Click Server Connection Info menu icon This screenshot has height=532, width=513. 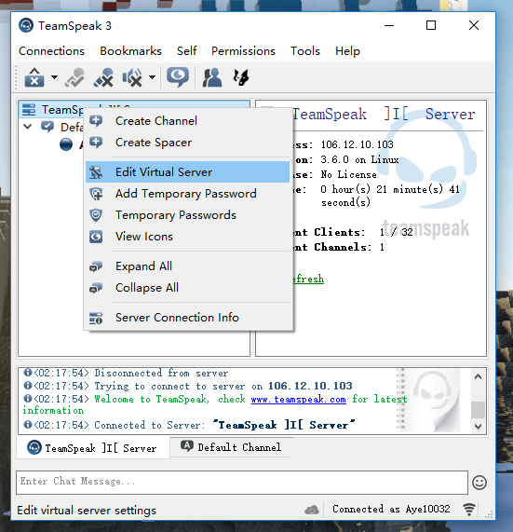[x=96, y=318]
